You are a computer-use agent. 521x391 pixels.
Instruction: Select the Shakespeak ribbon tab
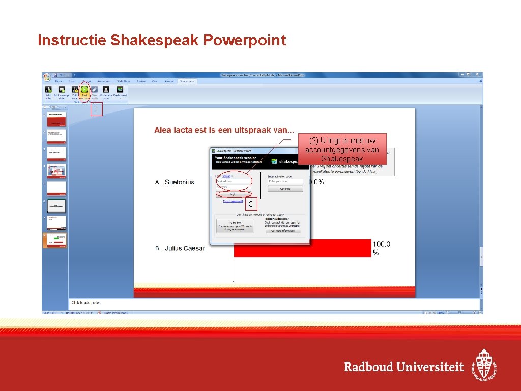pyautogui.click(x=187, y=81)
